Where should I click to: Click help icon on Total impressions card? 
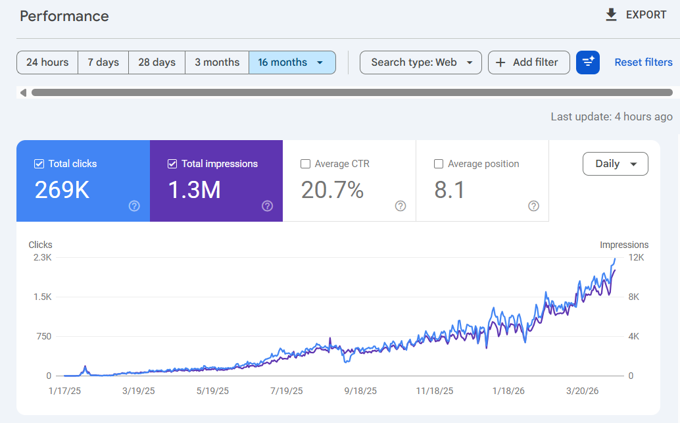point(267,206)
